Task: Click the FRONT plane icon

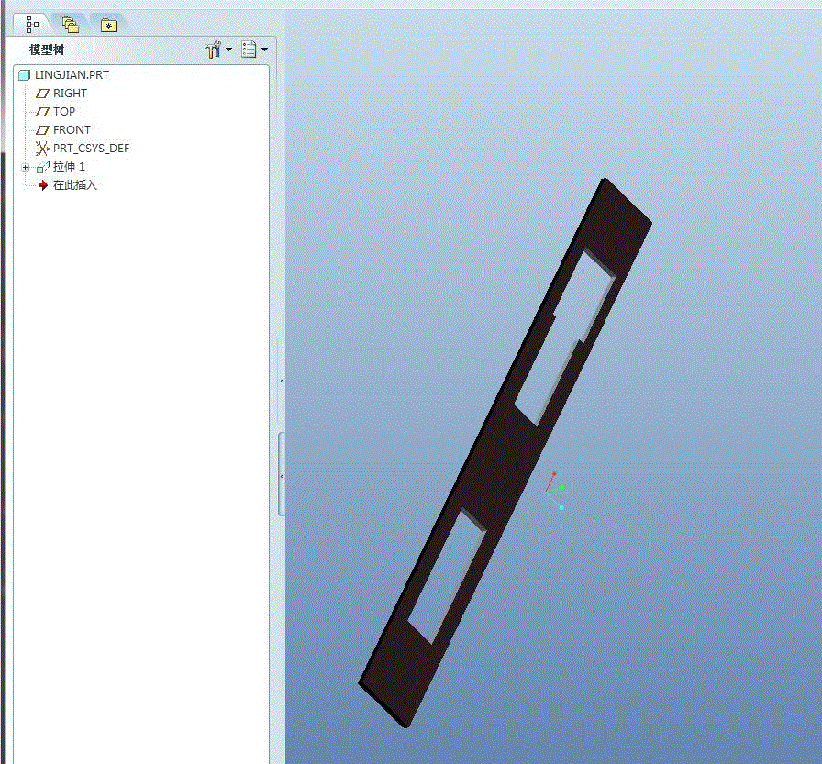Action: coord(42,130)
